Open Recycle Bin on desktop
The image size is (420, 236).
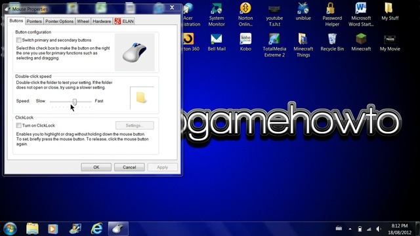coord(332,42)
